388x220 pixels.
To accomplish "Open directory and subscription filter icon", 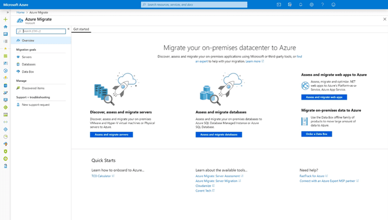I will point(290,4).
